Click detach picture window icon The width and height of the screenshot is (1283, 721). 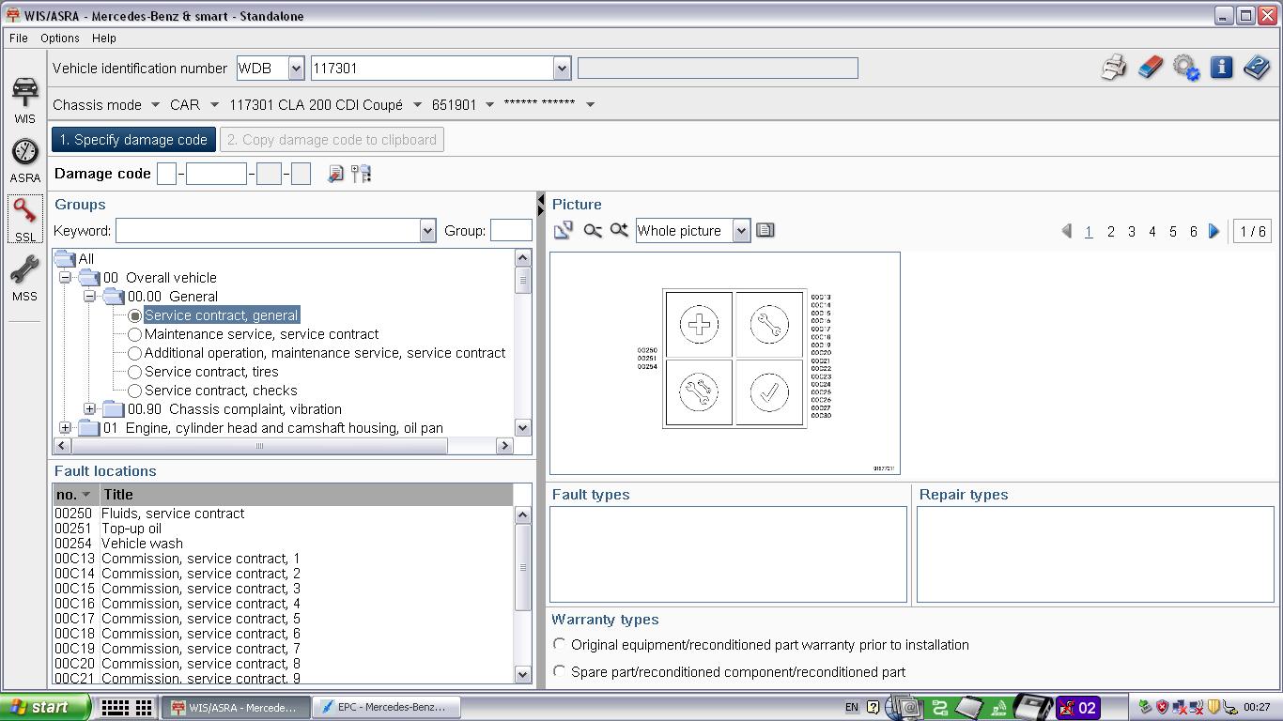click(x=564, y=230)
